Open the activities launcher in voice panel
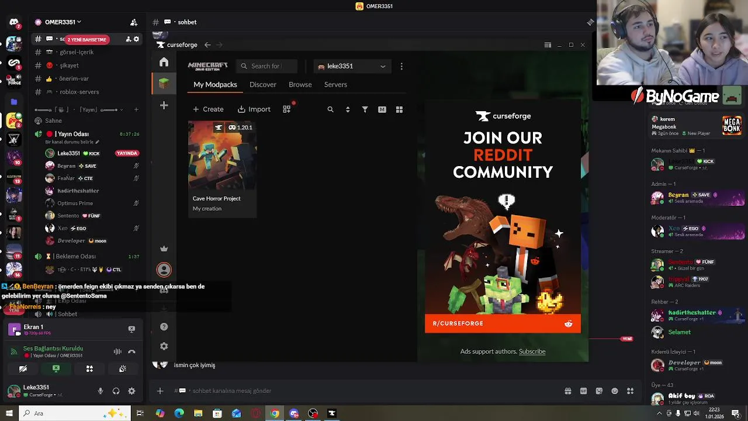Screen dimensions: 748x421 click(x=89, y=369)
